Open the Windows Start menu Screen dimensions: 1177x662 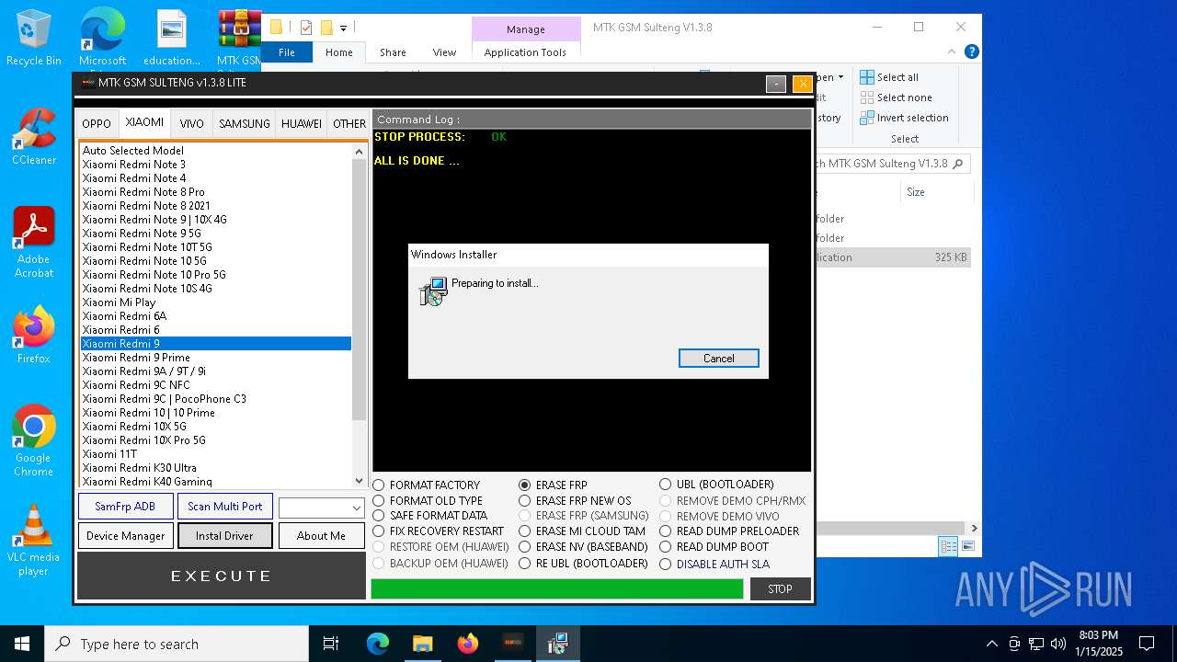pyautogui.click(x=22, y=644)
